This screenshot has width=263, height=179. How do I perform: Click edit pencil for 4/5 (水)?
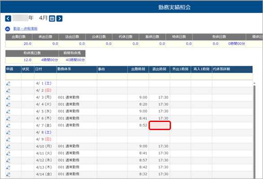(8, 111)
